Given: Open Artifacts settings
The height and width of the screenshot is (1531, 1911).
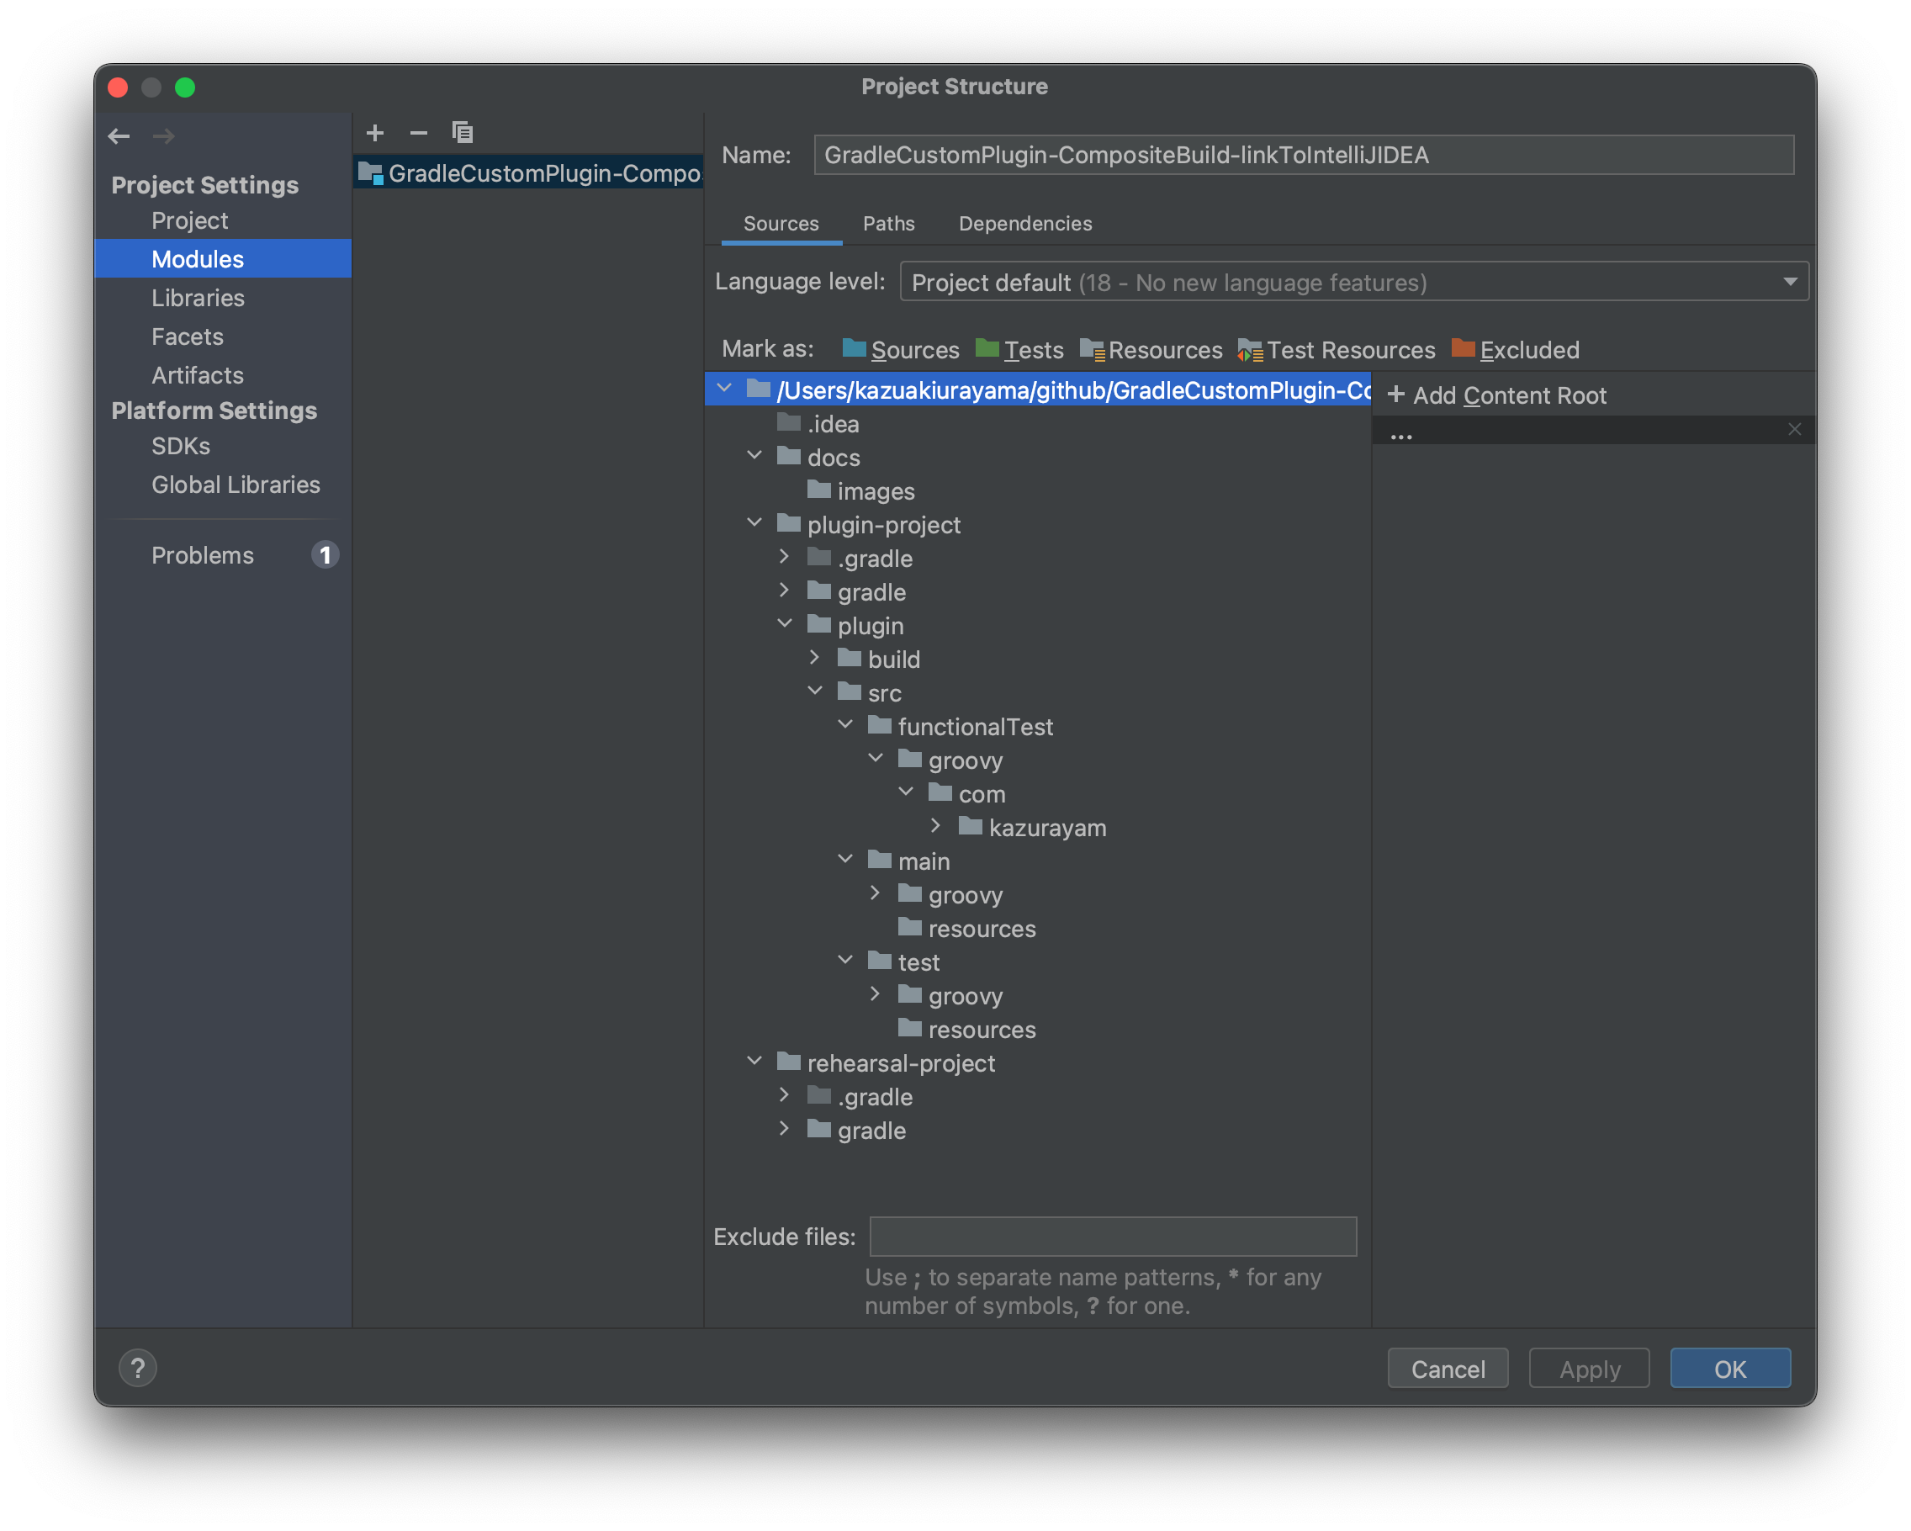Looking at the screenshot, I should 197,375.
